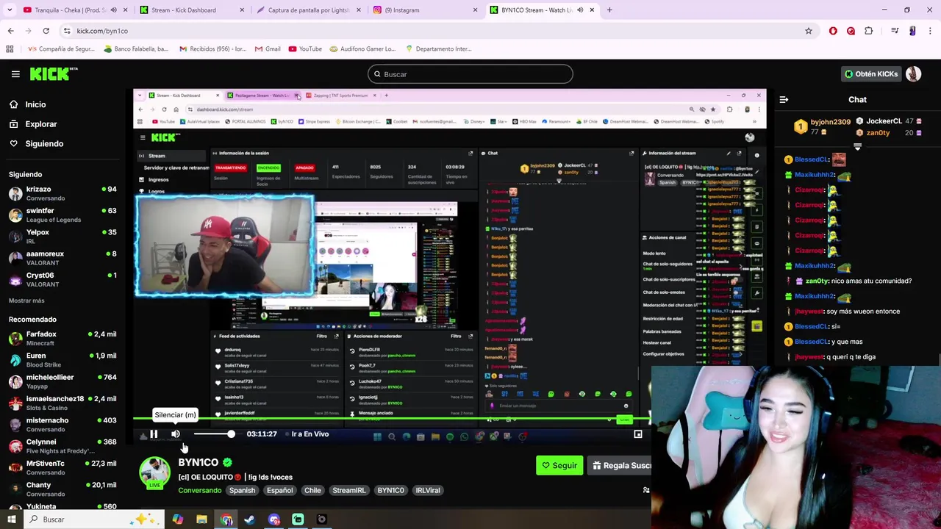Image resolution: width=941 pixels, height=529 pixels.
Task: Open Yelpox channel in Siguiendo list
Action: 62,237
